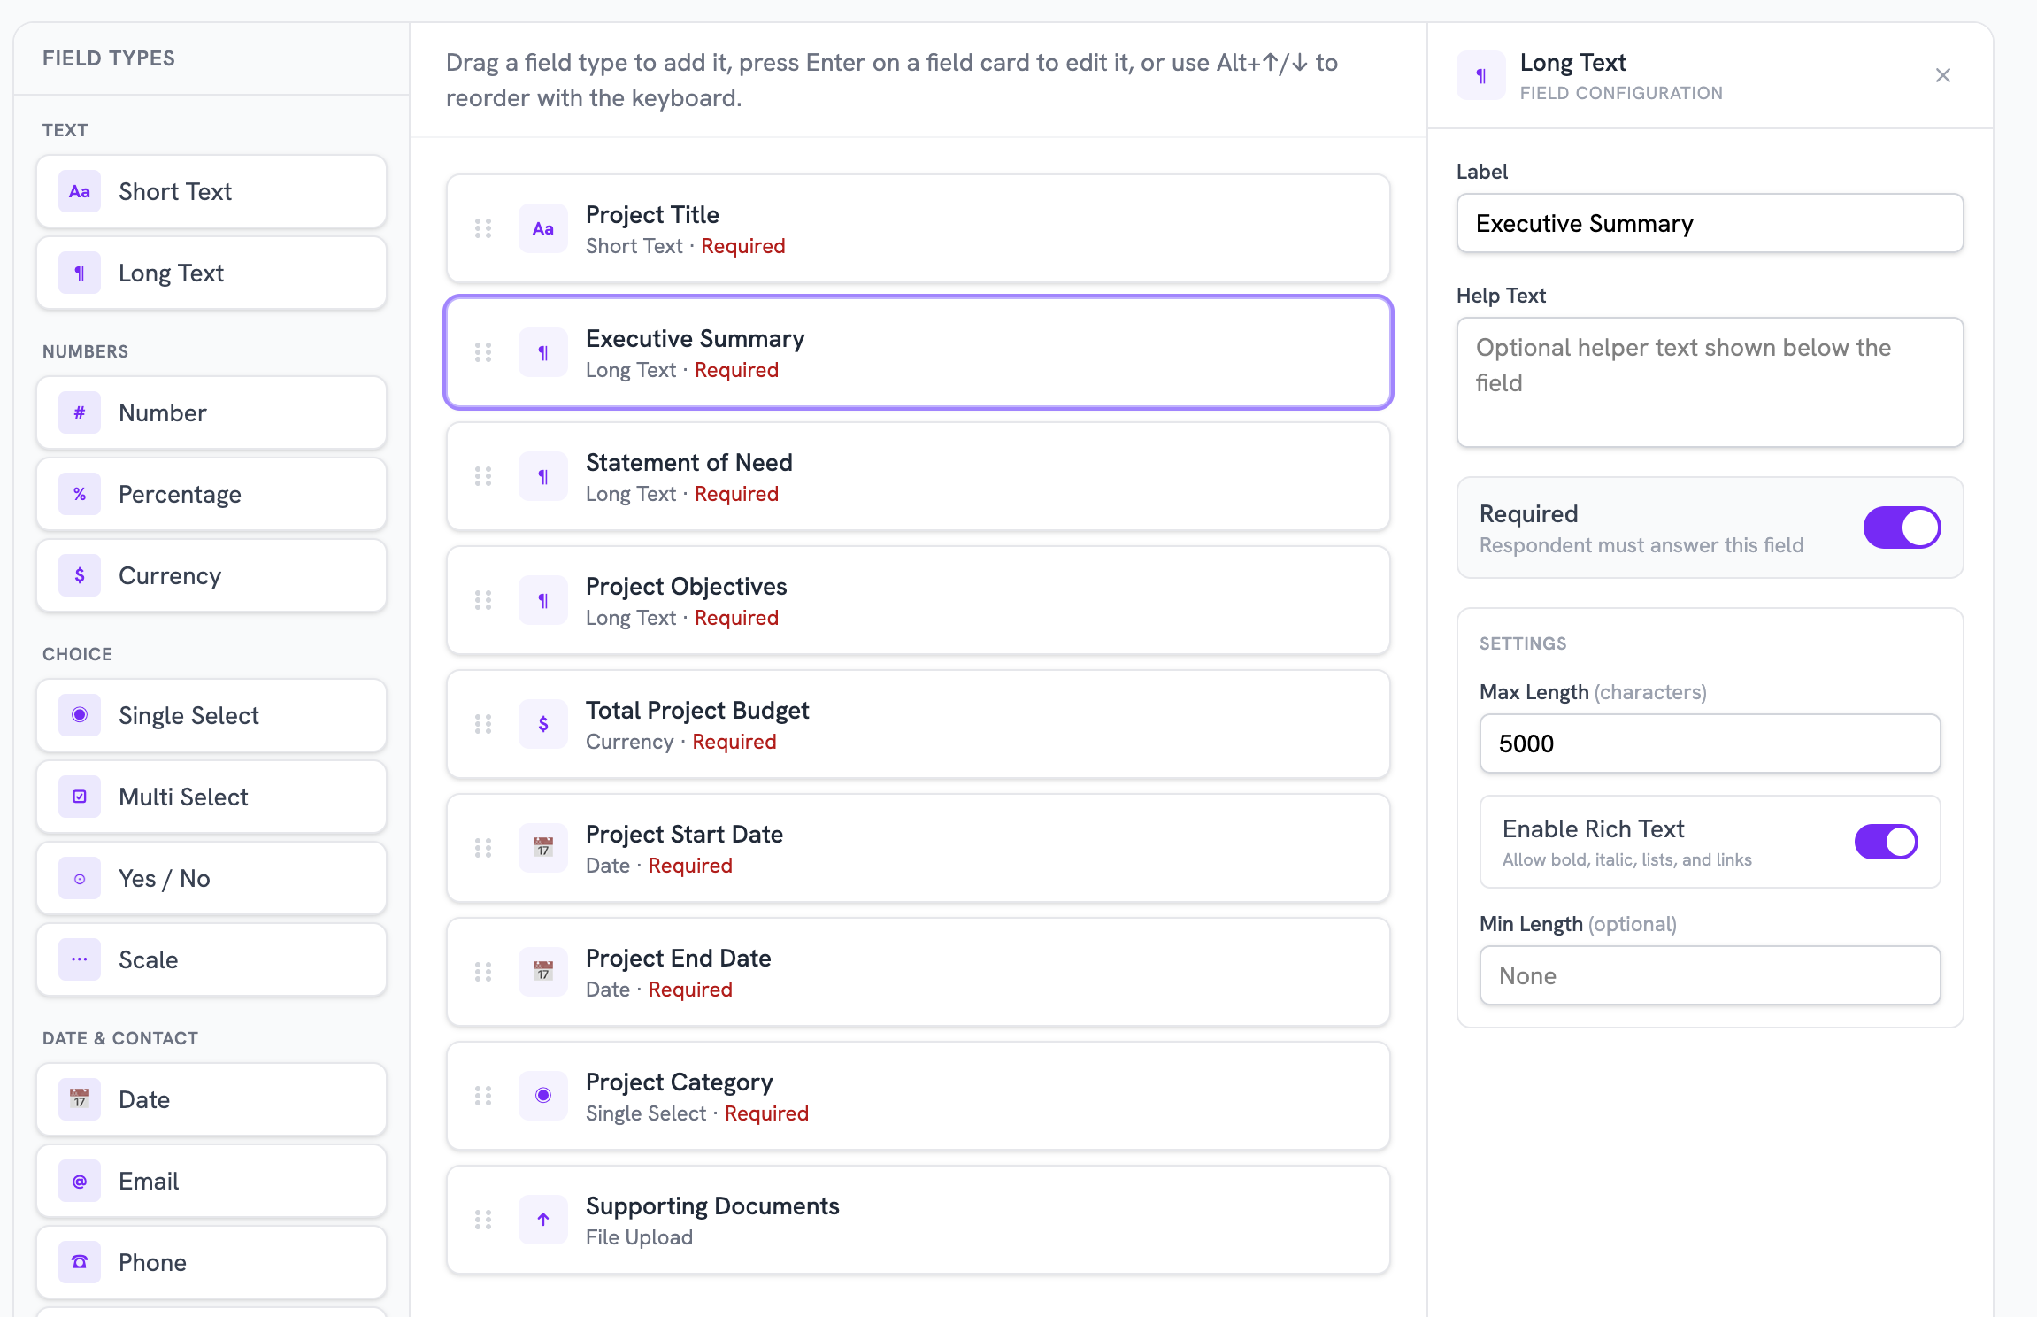Screen dimensions: 2037x1317
Task: Click the dollar icon on Total Project Budget card
Action: point(543,725)
